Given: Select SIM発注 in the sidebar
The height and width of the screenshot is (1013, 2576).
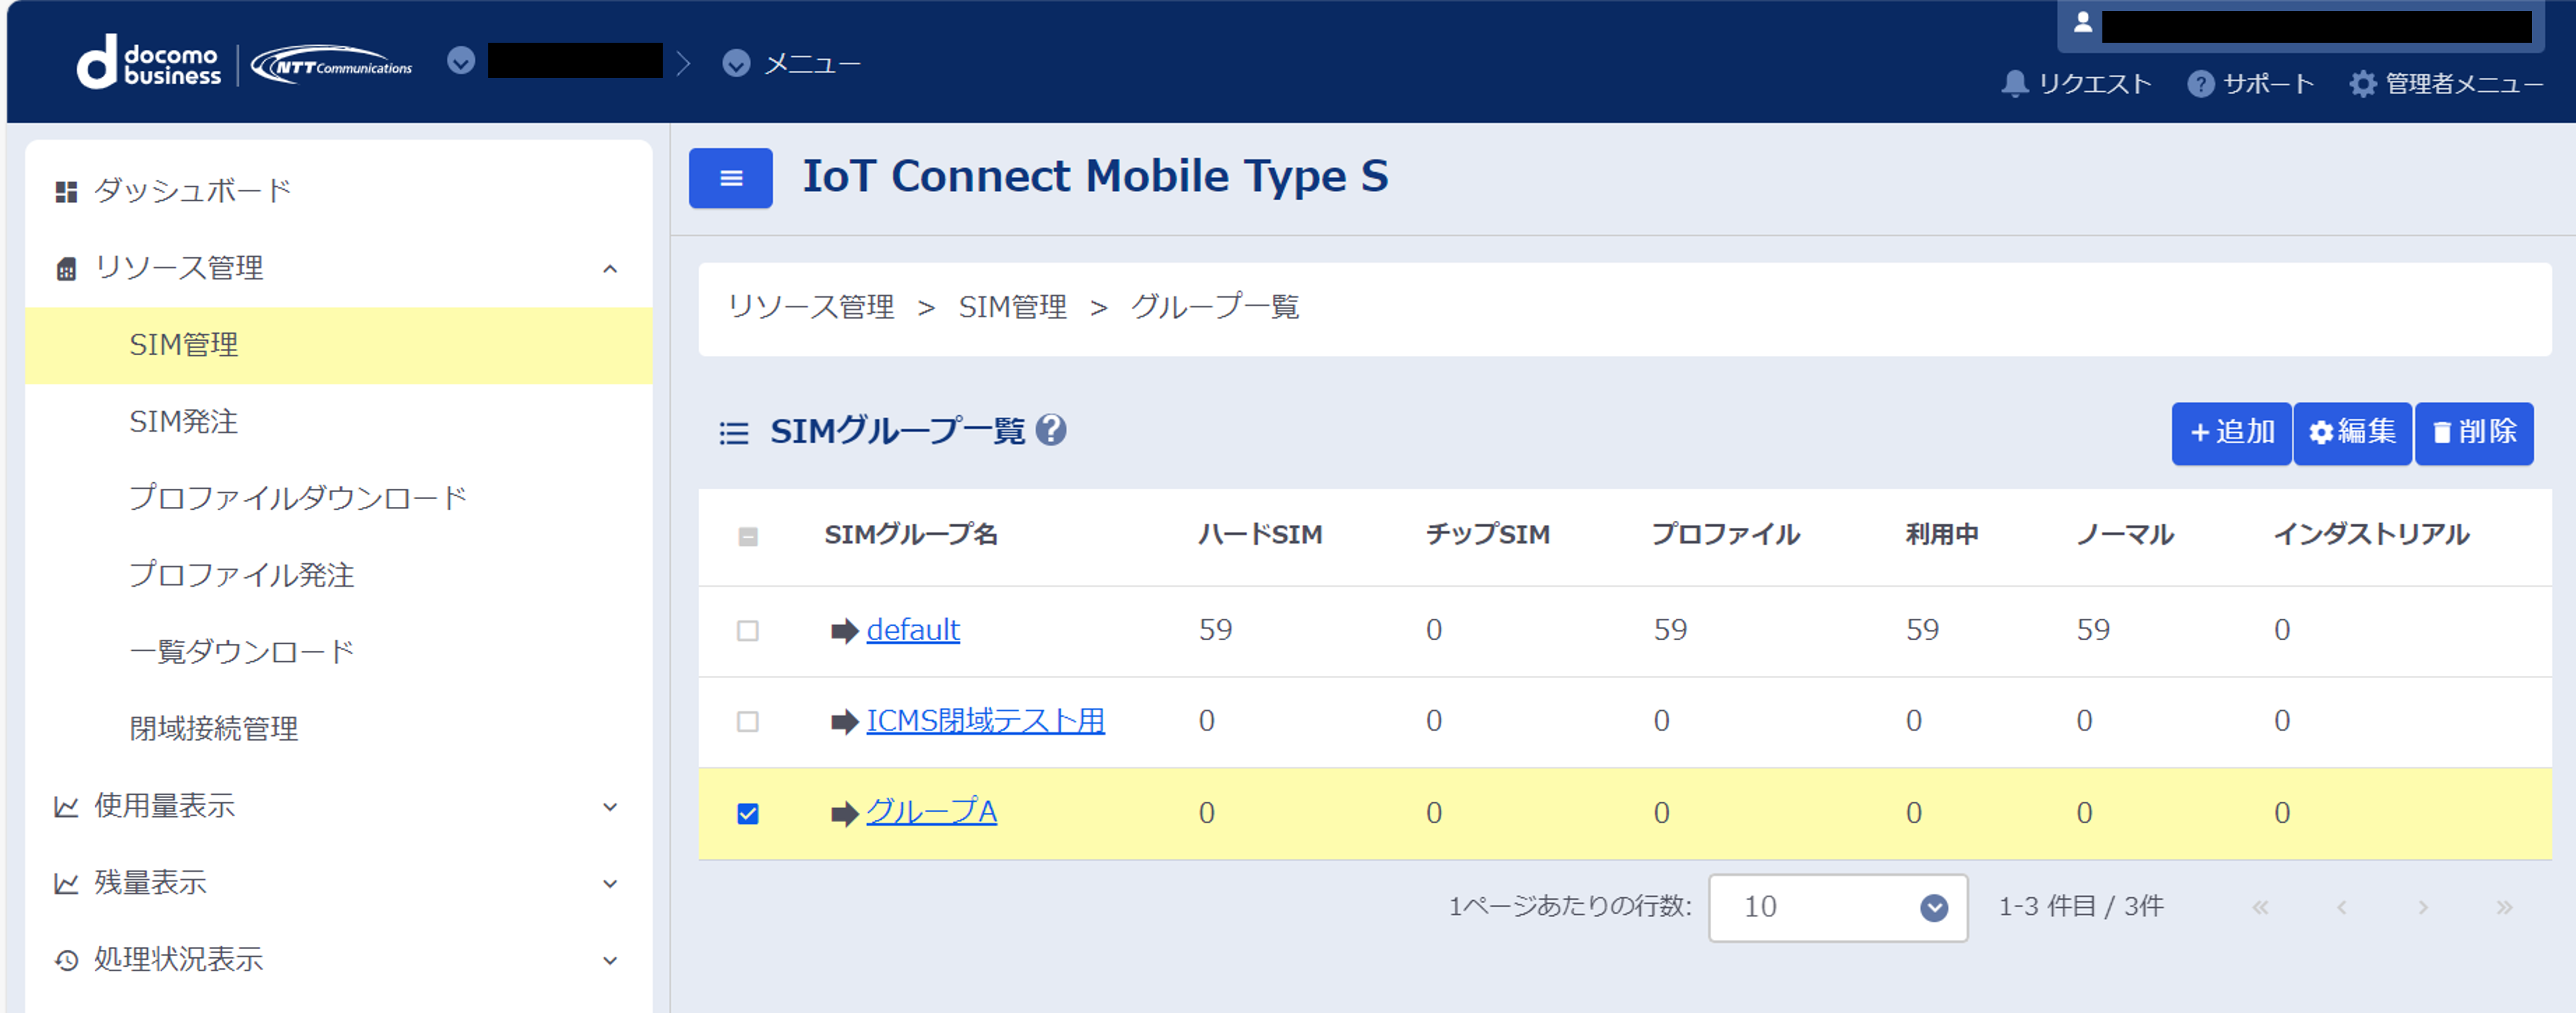Looking at the screenshot, I should [184, 421].
